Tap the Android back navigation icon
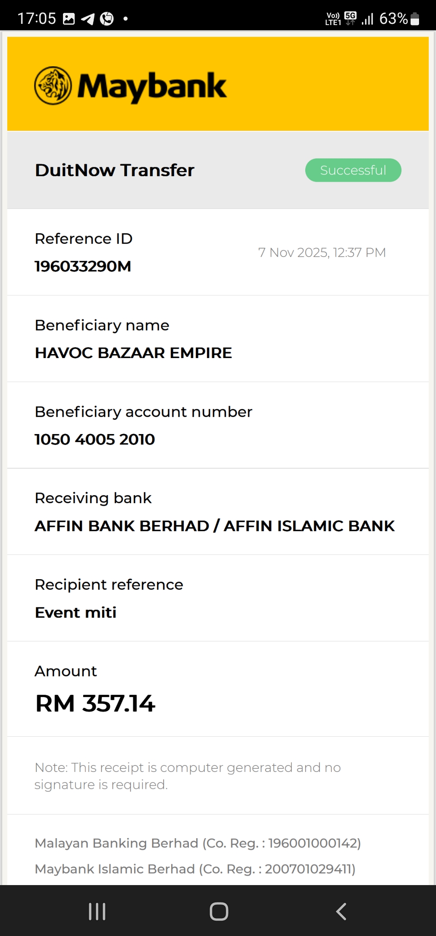The height and width of the screenshot is (936, 436). (341, 911)
